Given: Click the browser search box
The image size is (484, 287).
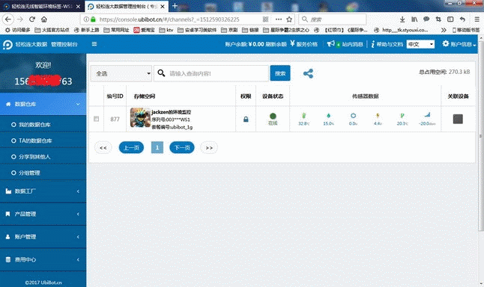Looking at the screenshot, I should coord(333,19).
